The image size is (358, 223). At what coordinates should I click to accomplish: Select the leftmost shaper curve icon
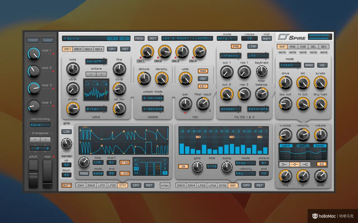click(x=284, y=164)
